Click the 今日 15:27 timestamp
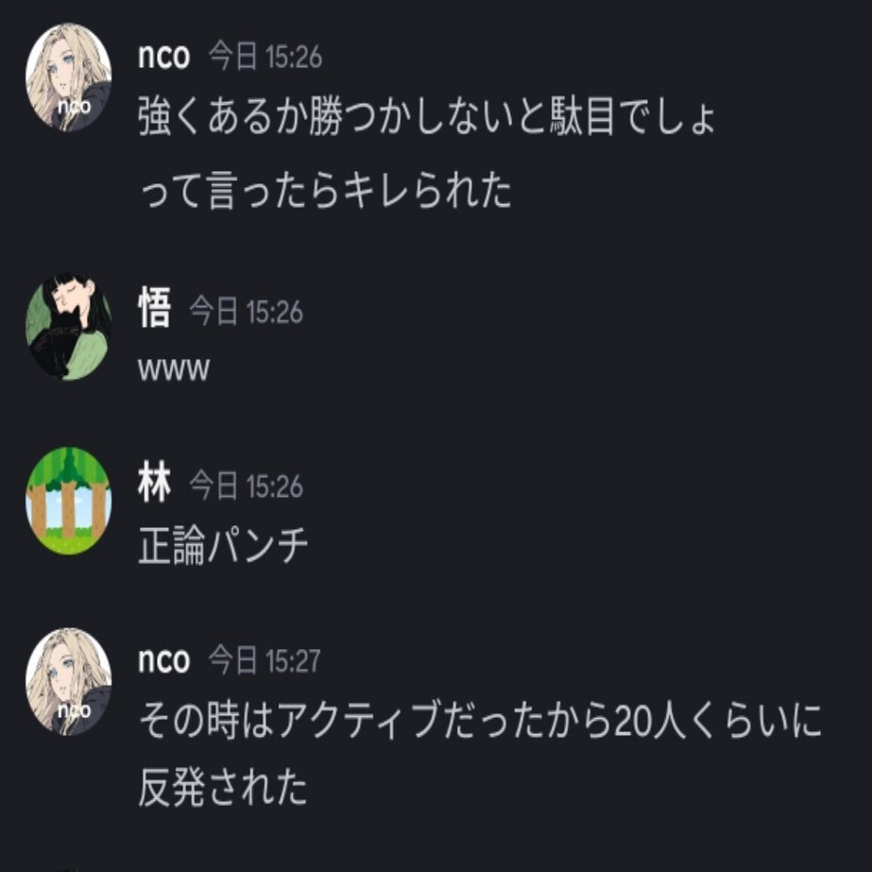 click(x=265, y=660)
